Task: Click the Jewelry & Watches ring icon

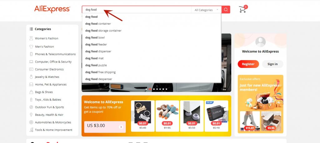Action: [x=31, y=77]
